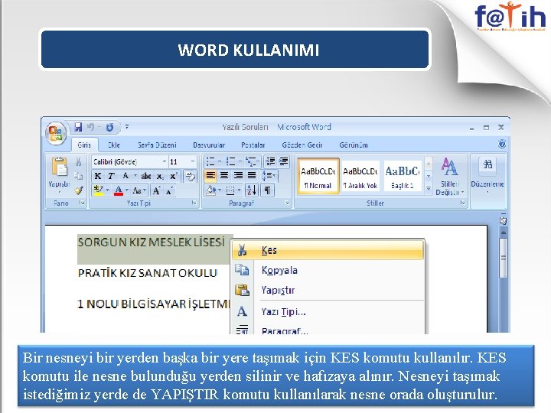Apply the Aralık Yok style
This screenshot has width=551, height=413.
click(x=360, y=176)
